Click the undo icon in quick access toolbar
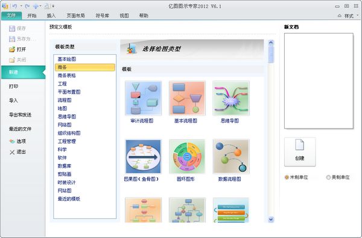 pyautogui.click(x=14, y=6)
